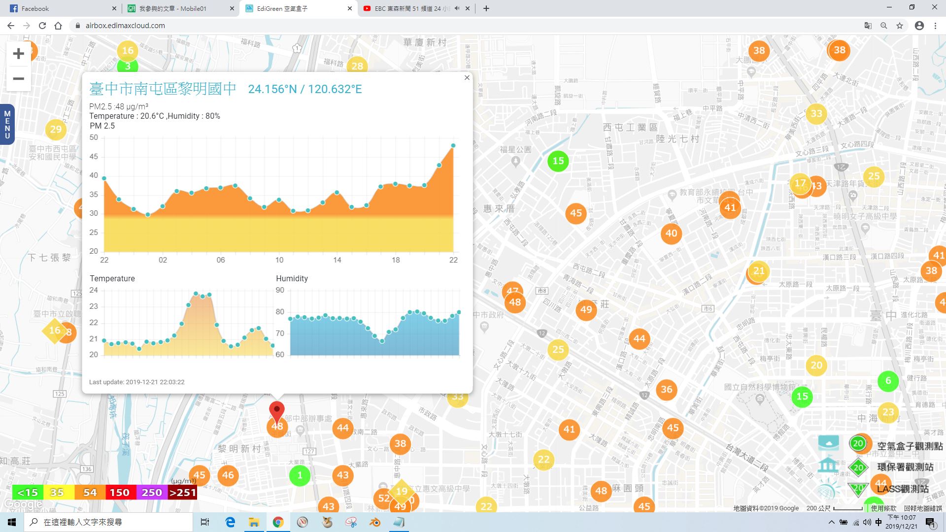Go back to previous page
The image size is (946, 532).
[x=11, y=26]
